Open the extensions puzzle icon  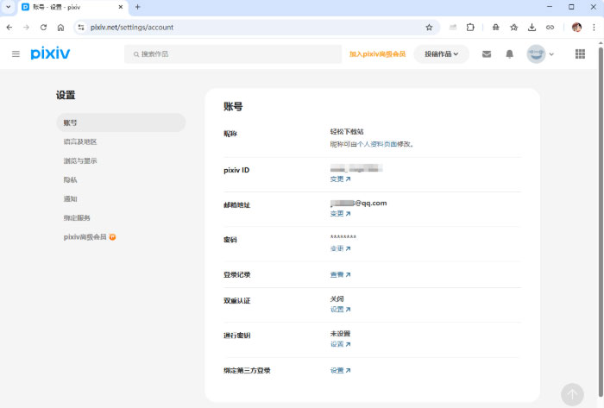(x=470, y=28)
